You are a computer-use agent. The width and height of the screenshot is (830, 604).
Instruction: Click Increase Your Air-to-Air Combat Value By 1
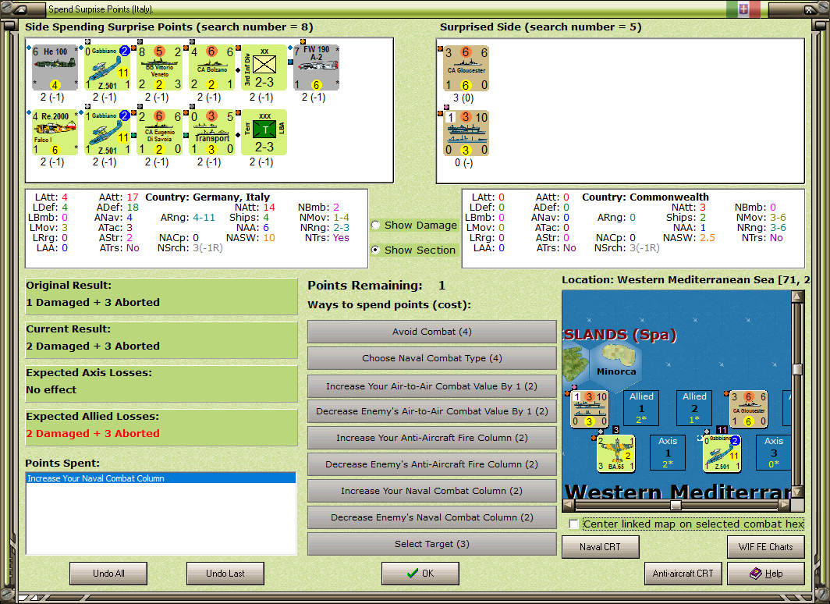click(432, 386)
